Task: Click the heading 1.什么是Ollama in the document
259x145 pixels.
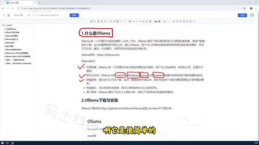Action: (x=96, y=33)
